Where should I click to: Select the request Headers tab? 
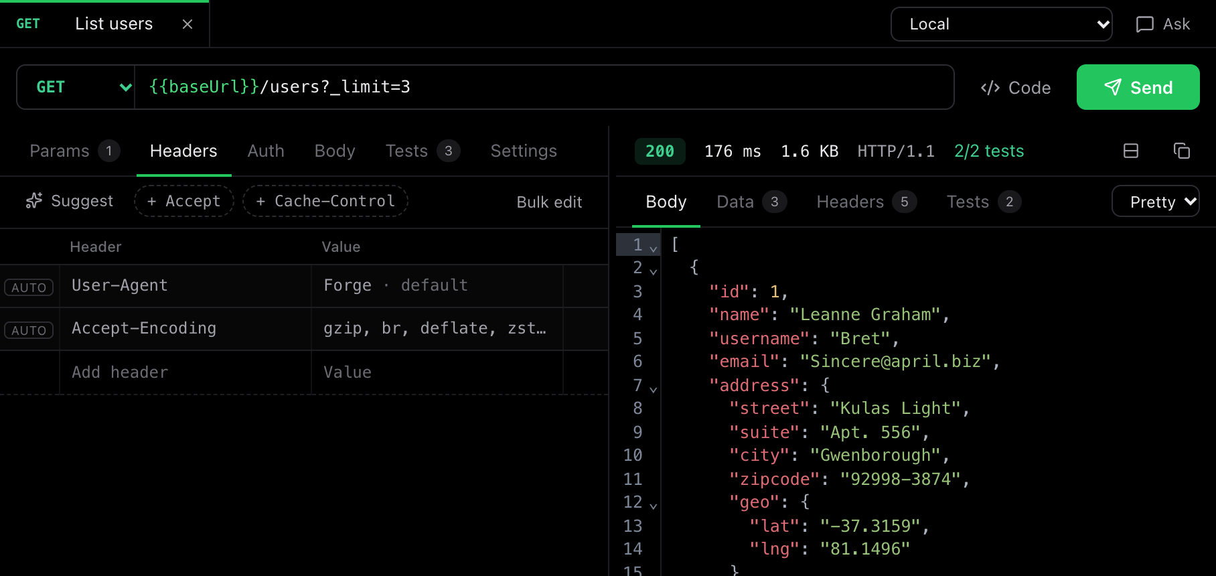click(x=183, y=151)
